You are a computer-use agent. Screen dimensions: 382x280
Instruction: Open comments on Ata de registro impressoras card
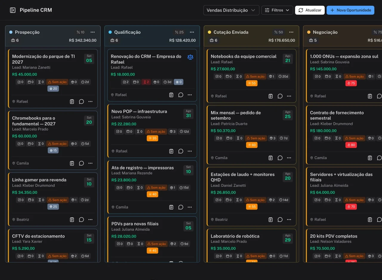point(181,207)
